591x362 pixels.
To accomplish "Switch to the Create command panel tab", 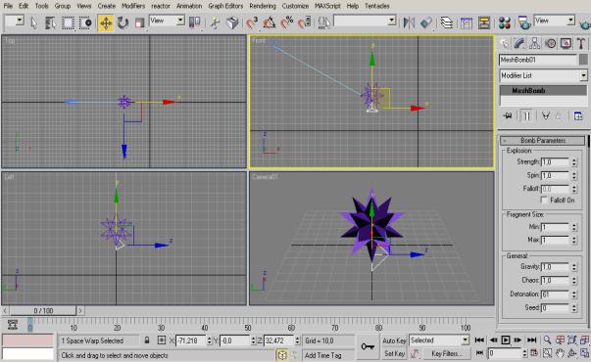I will tap(505, 44).
